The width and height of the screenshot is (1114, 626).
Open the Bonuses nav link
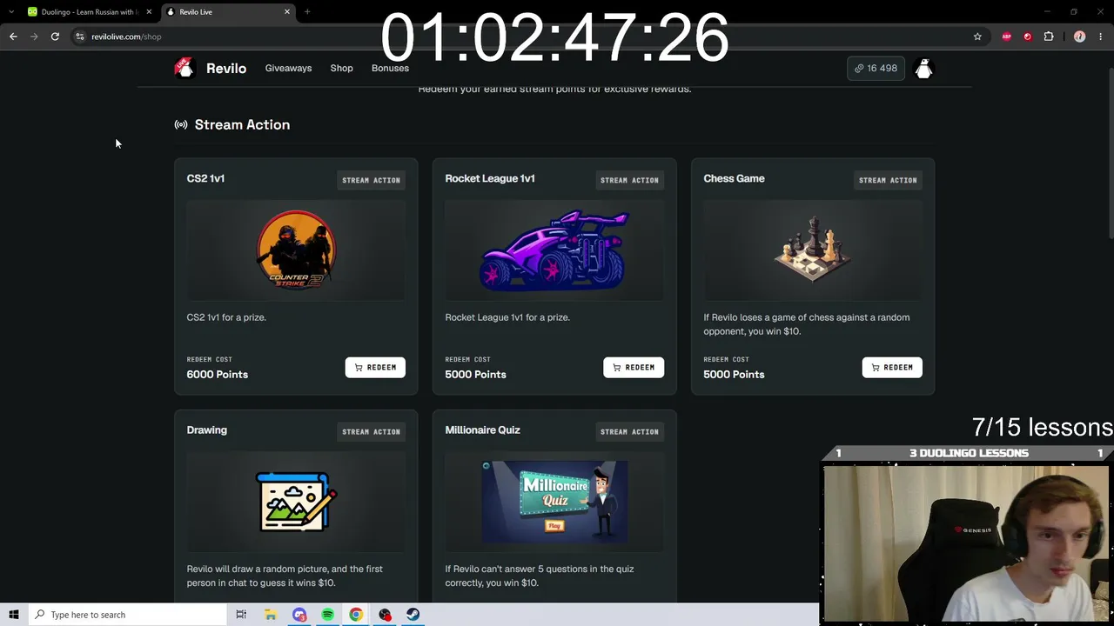pos(390,68)
